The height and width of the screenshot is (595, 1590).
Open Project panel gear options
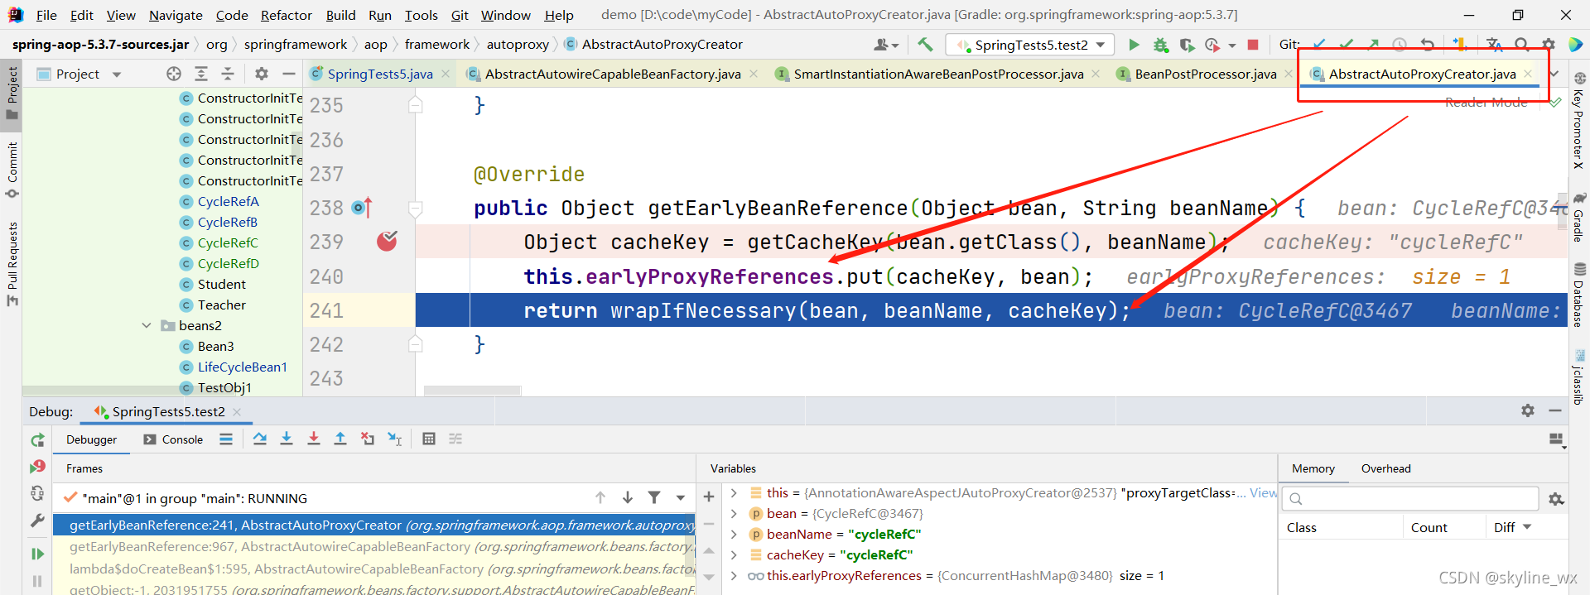262,74
